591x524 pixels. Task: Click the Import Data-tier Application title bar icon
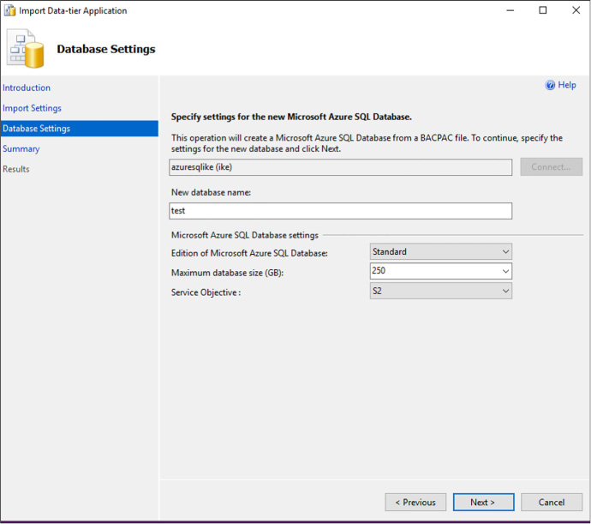pyautogui.click(x=9, y=10)
